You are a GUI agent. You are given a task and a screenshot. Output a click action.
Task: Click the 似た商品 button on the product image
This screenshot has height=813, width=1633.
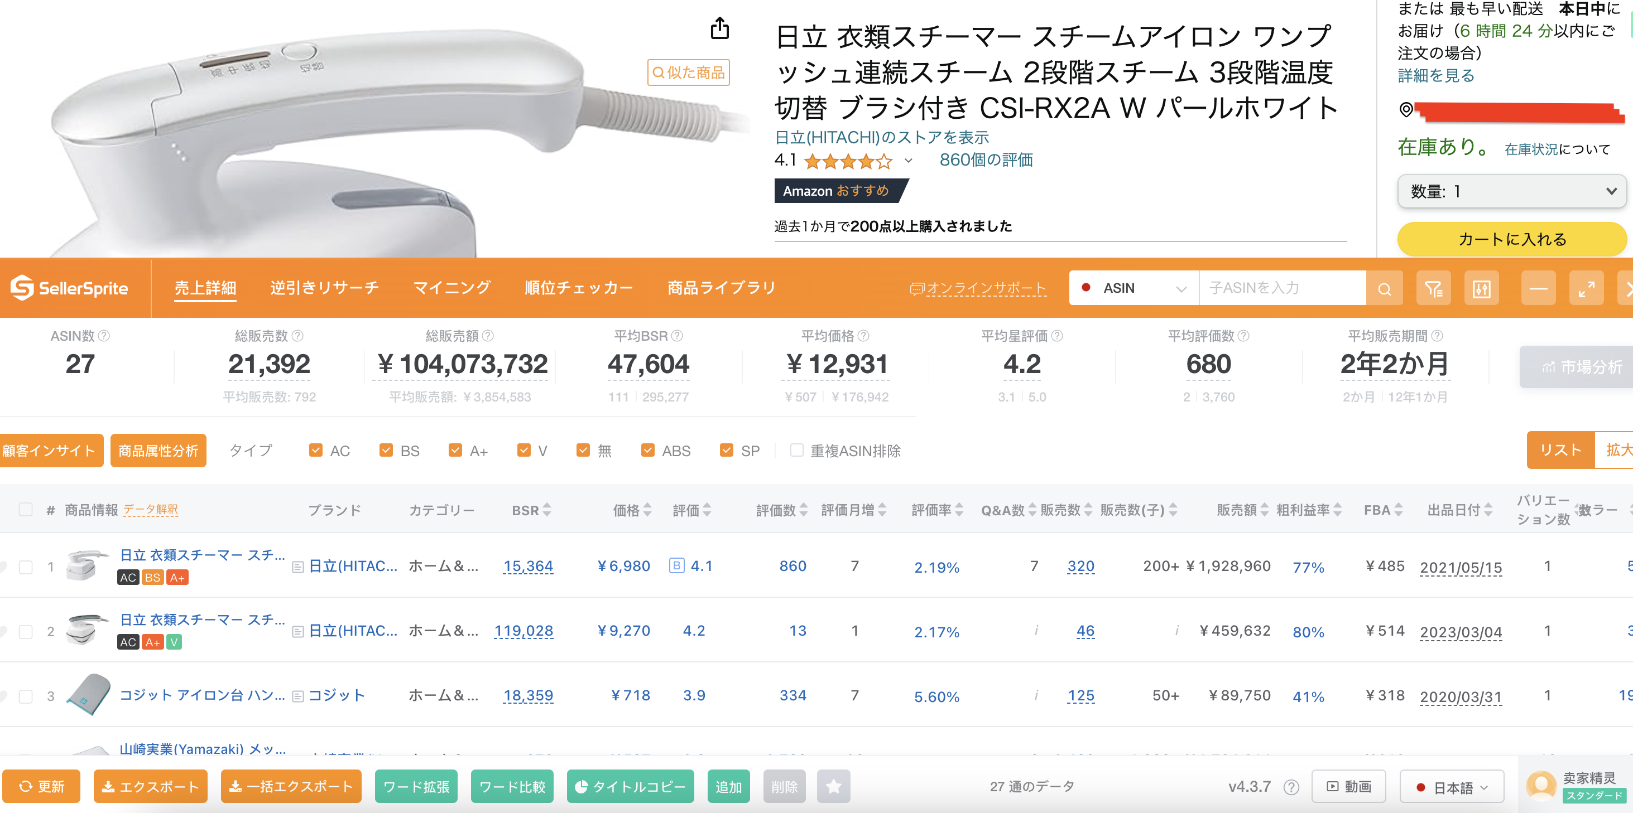[x=689, y=72]
